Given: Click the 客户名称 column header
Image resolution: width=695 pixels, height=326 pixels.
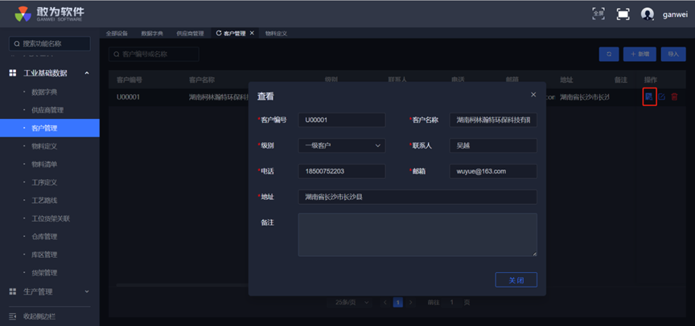Looking at the screenshot, I should (x=202, y=80).
